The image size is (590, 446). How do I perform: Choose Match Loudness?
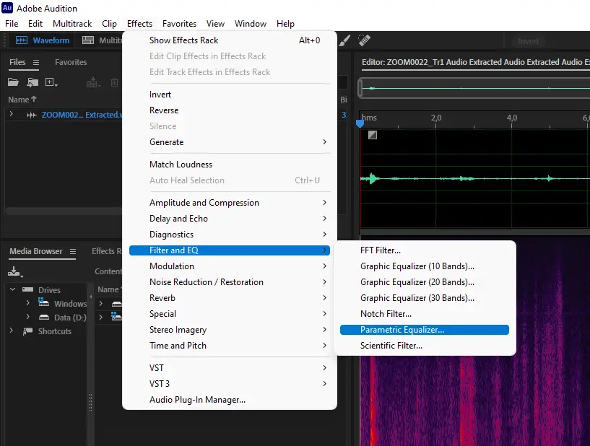point(230,165)
